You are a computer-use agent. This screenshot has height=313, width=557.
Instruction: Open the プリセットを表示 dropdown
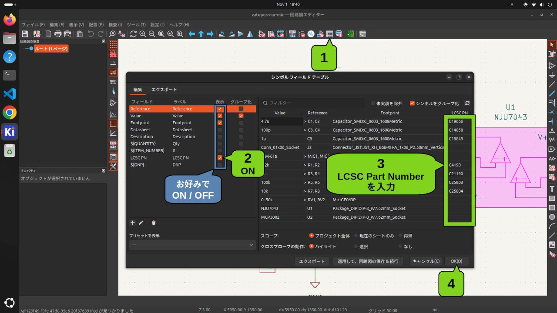pyautogui.click(x=192, y=245)
